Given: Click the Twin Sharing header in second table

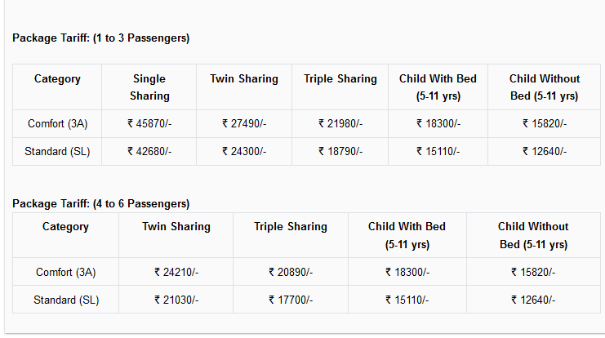Looking at the screenshot, I should pyautogui.click(x=176, y=226).
